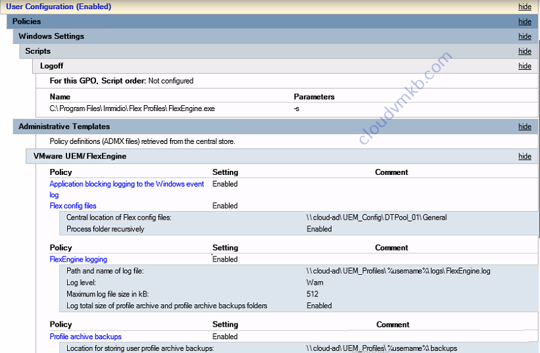Open the FlexEngine logging policy link
540x353 pixels.
click(x=78, y=260)
